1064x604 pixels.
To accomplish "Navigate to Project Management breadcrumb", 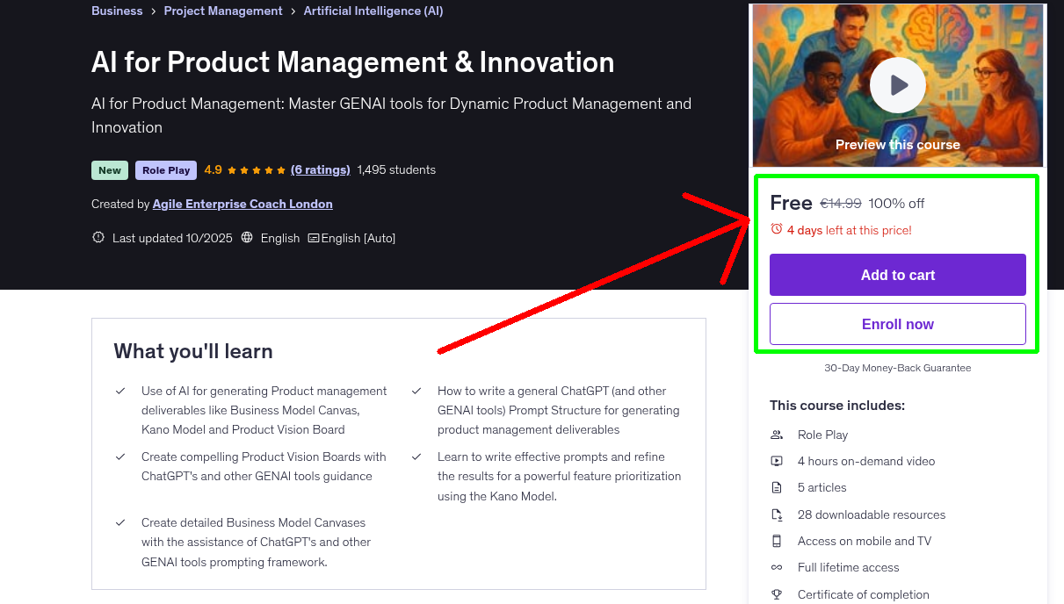I will pos(223,11).
